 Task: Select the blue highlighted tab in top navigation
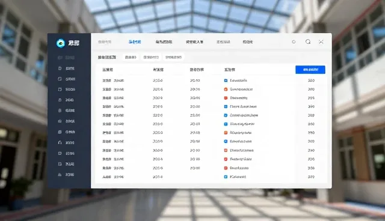point(135,42)
